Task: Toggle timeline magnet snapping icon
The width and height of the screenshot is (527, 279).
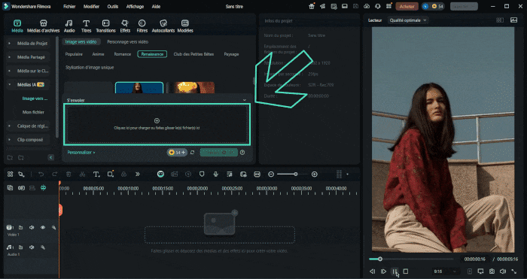Action: tap(44, 188)
